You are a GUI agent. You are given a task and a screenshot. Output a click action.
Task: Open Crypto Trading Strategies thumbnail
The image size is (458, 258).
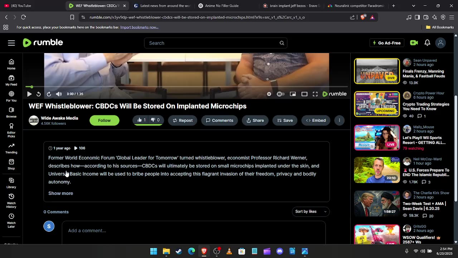377,104
